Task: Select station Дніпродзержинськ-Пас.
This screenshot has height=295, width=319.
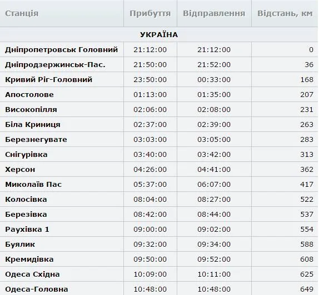Action: pyautogui.click(x=55, y=64)
